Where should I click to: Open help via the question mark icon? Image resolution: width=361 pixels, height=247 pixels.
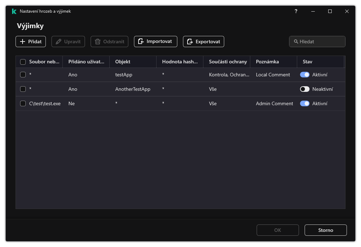[x=296, y=11]
